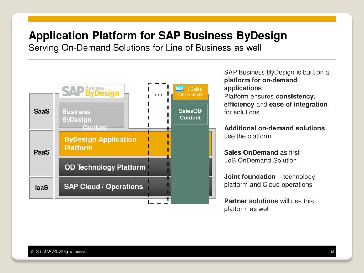Viewport: 364px width, 273px height.
Task: Select the IaaS layer label box
Action: (x=41, y=188)
